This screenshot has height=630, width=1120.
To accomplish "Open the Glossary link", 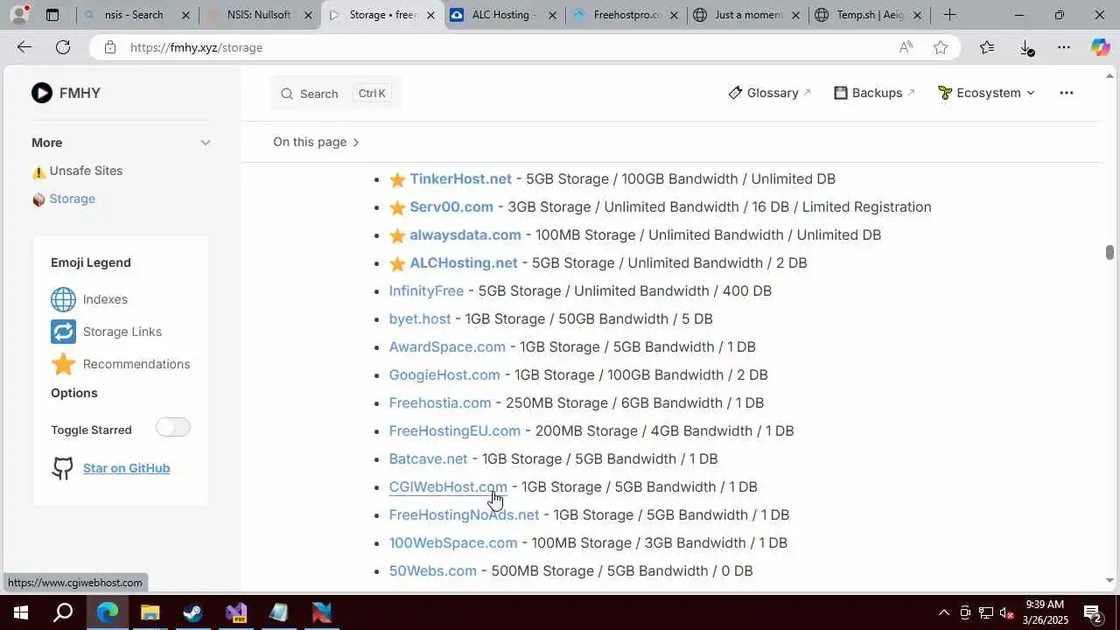I will (x=770, y=93).
